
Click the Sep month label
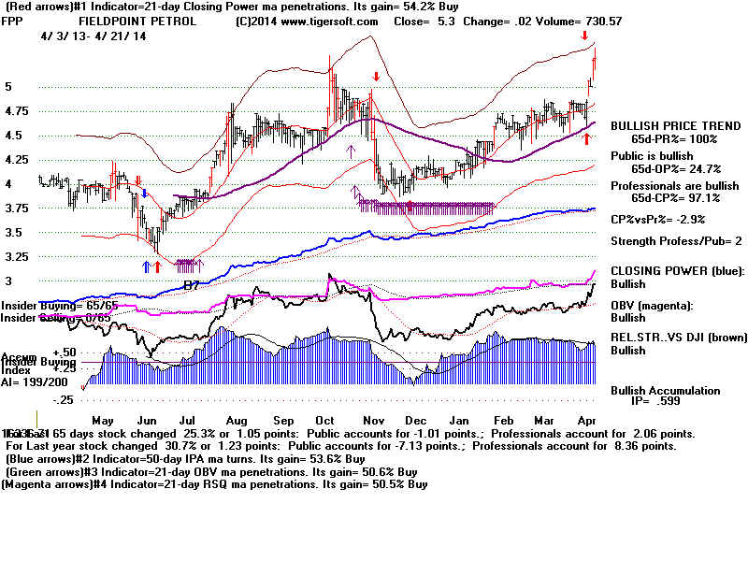(283, 421)
